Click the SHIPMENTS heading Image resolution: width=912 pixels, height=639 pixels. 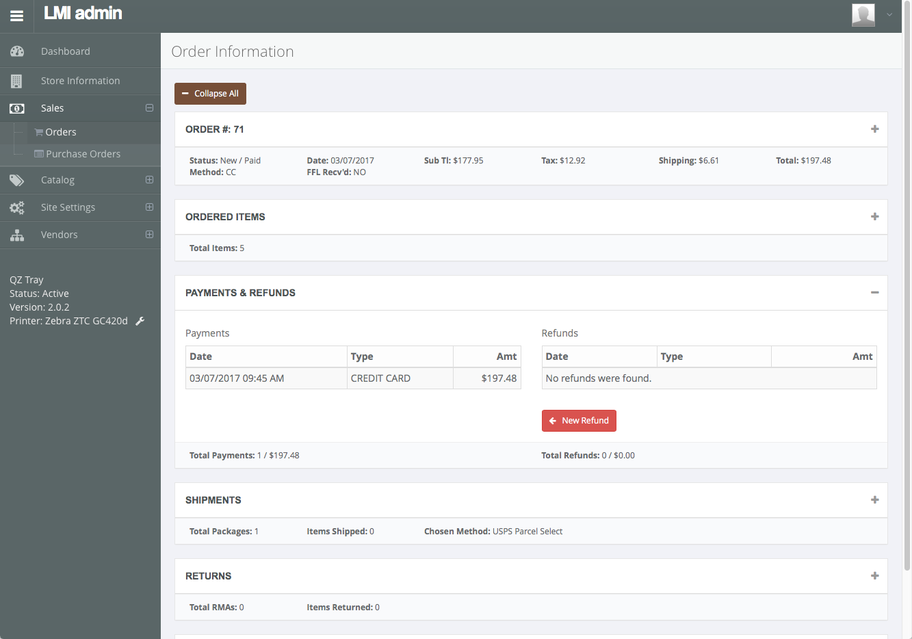click(213, 500)
